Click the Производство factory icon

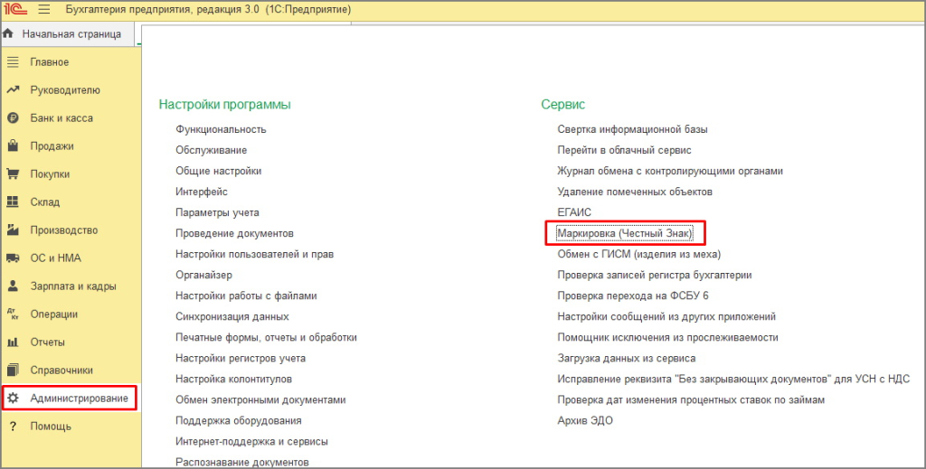[13, 230]
